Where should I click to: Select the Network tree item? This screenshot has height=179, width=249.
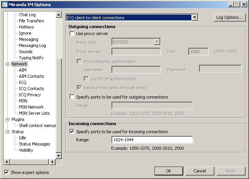(x=19, y=64)
